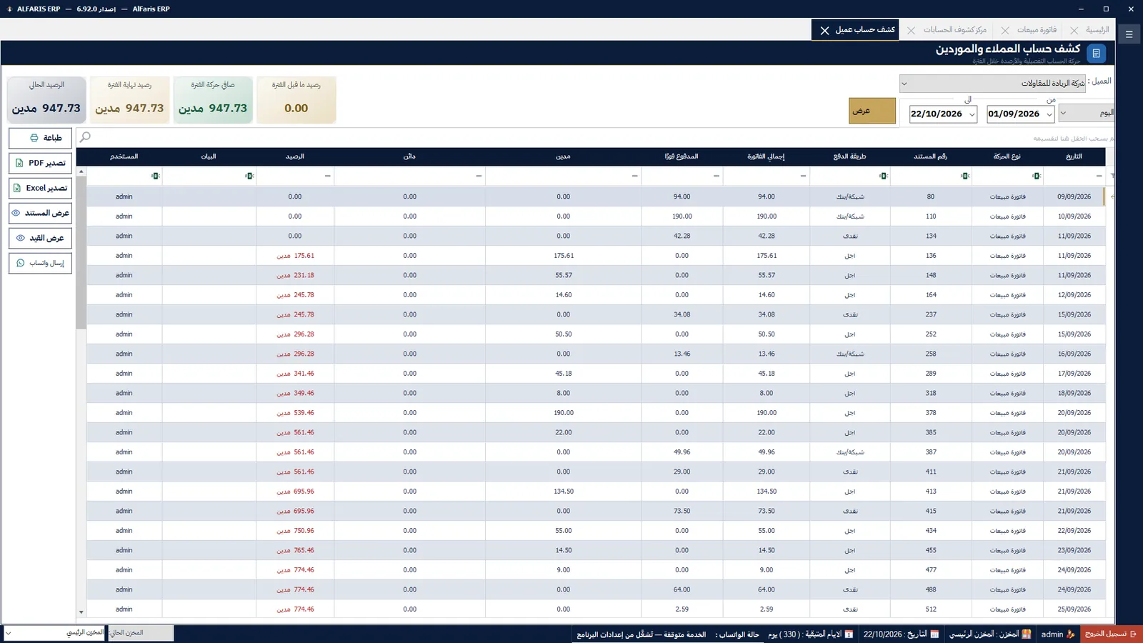1143x643 pixels.
Task: Close the مركز كشوف الحسابات tab
Action: click(x=911, y=31)
